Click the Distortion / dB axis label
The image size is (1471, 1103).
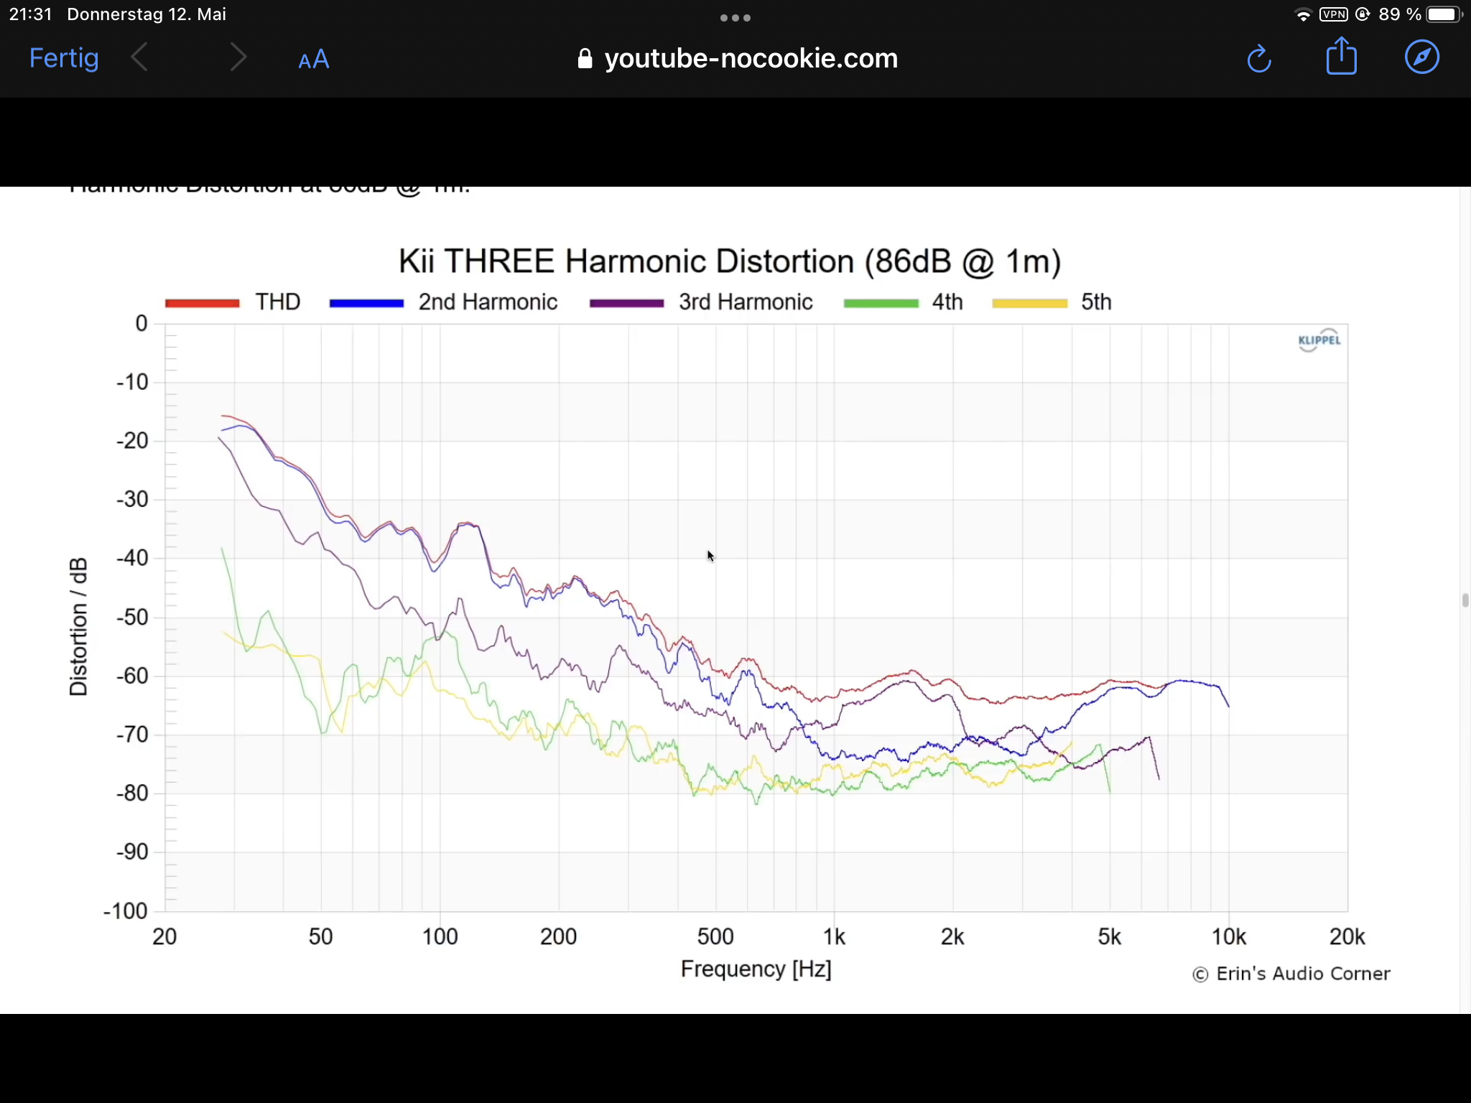pos(78,626)
